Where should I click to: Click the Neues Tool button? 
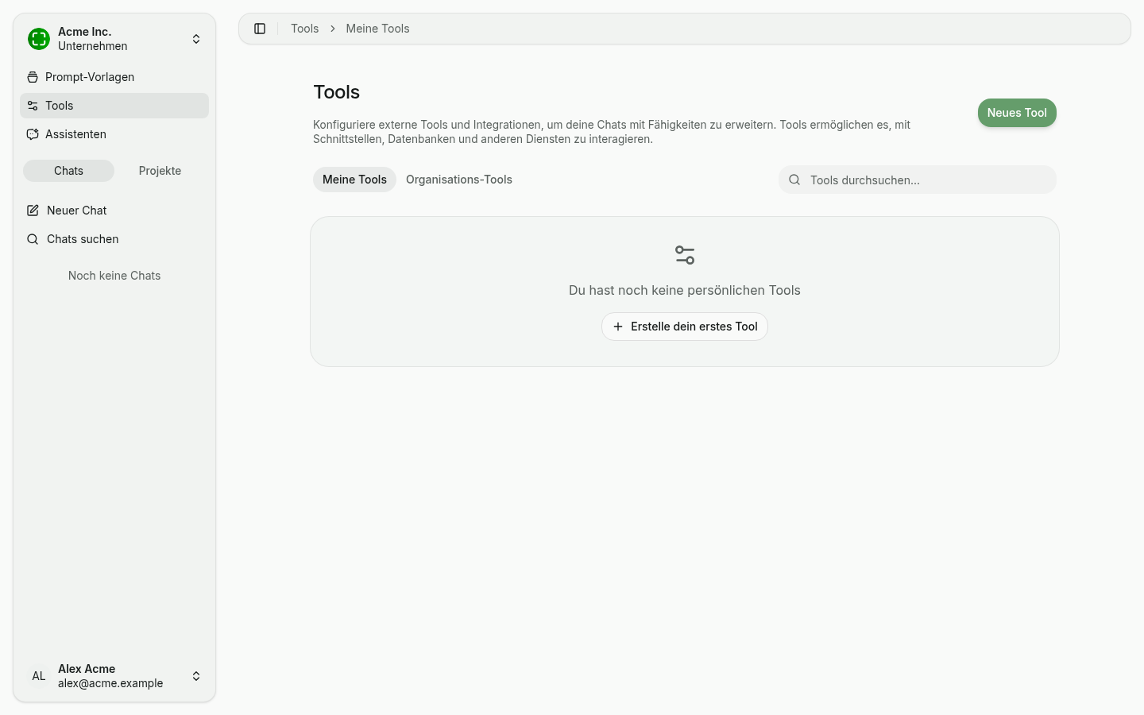pyautogui.click(x=1017, y=113)
